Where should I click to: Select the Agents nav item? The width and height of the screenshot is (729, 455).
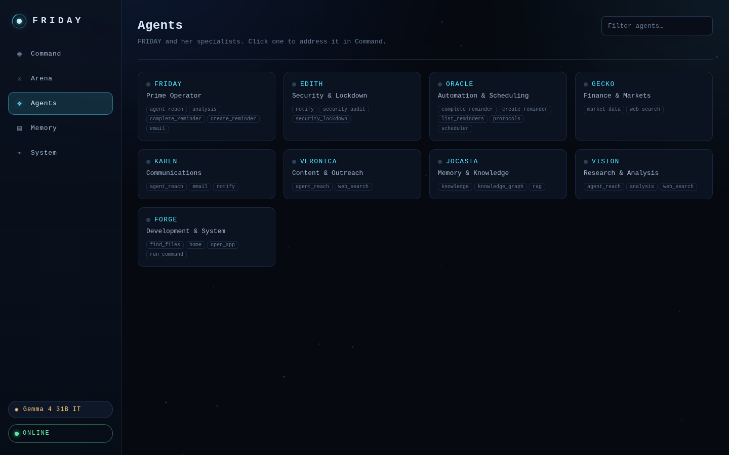pyautogui.click(x=60, y=104)
